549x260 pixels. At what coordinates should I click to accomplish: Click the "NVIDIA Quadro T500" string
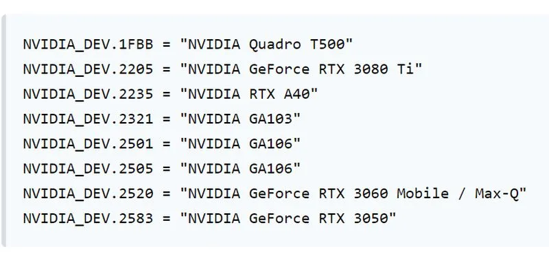pos(266,45)
